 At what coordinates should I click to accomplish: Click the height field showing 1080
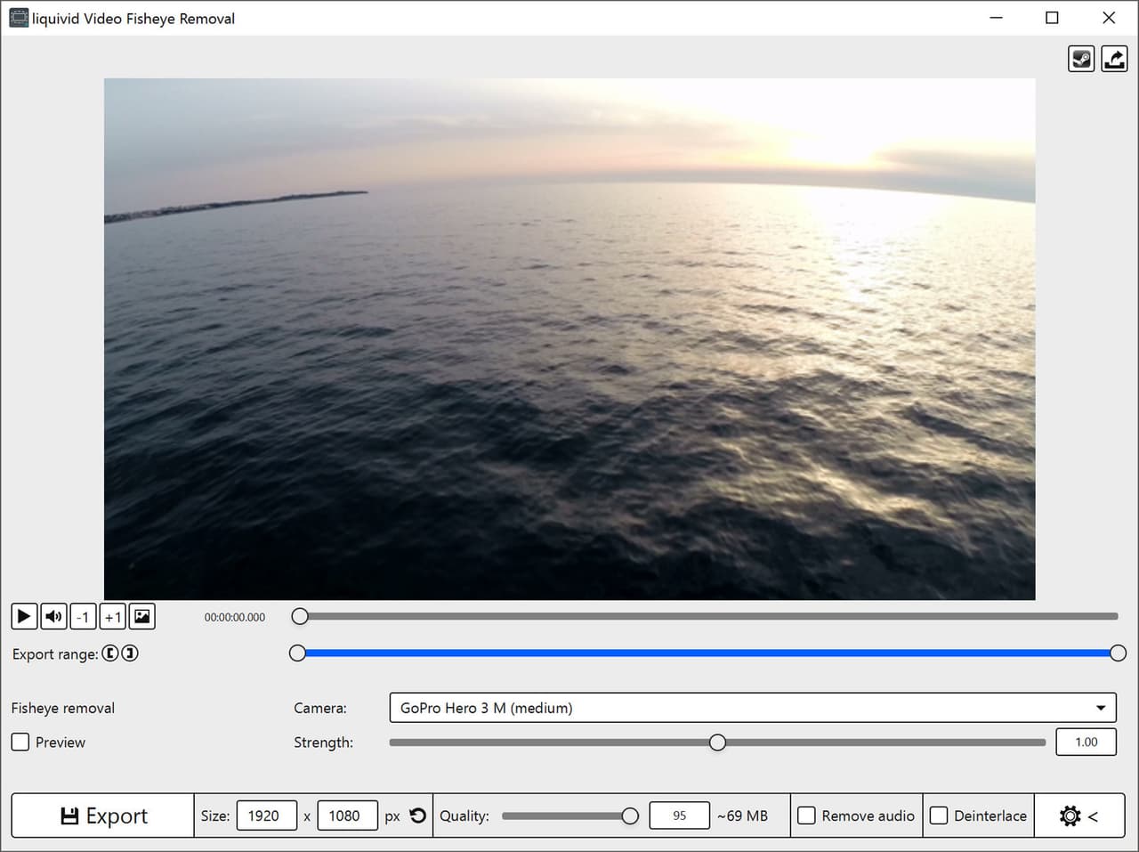coord(347,815)
